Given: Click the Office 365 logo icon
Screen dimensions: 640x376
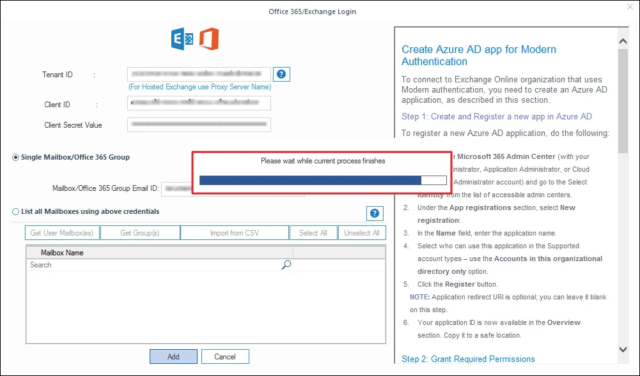Looking at the screenshot, I should 209,39.
